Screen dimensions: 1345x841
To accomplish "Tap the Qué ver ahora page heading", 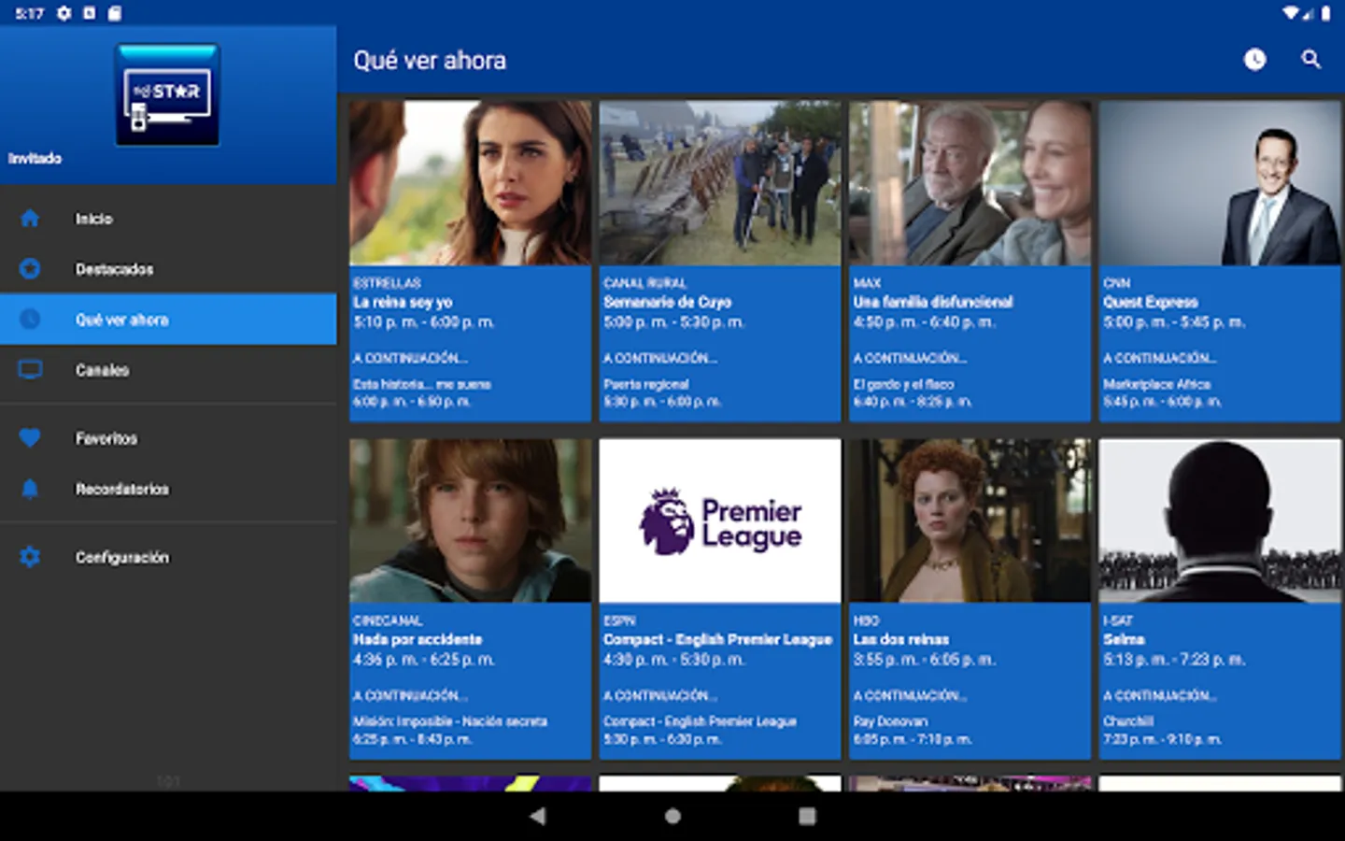I will click(x=430, y=61).
